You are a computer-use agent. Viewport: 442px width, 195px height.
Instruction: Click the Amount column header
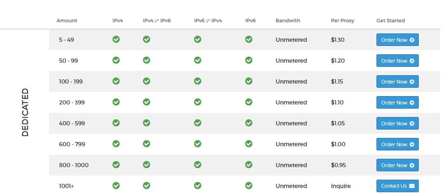[67, 20]
